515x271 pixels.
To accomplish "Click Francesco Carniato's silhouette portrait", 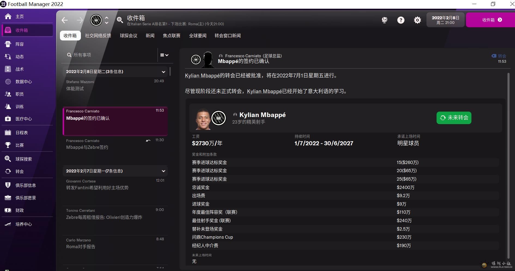I will click(208, 59).
